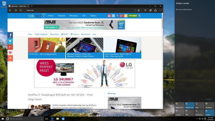Save page with the floating Pocket button
Image resolution: width=215 pixels, height=121 pixels.
10,53
